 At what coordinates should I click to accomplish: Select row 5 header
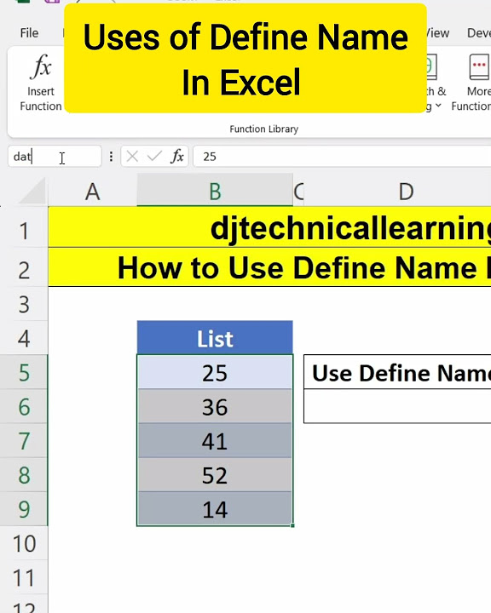click(24, 372)
